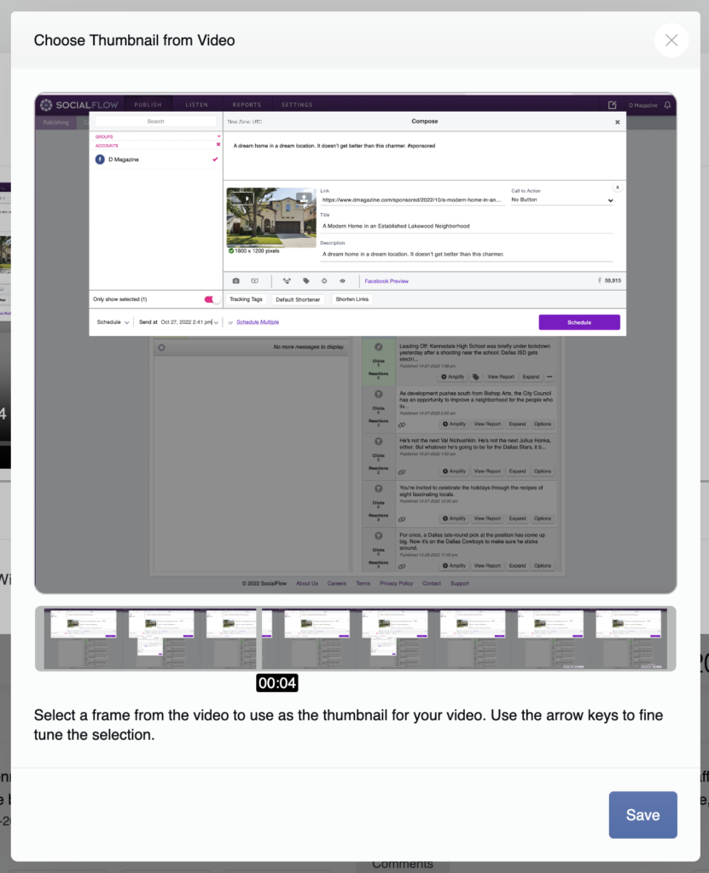Click the upload icon on house image
This screenshot has width=709, height=873.
(303, 198)
